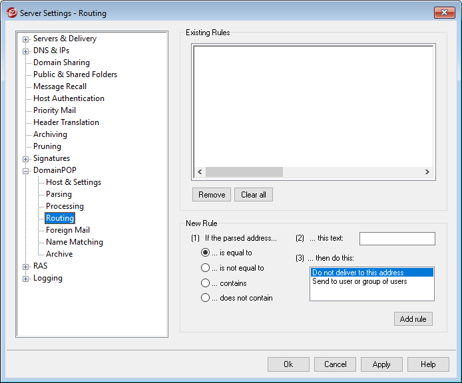
Task: Expand the Servers & Delivery tree node
Action: tap(26, 39)
